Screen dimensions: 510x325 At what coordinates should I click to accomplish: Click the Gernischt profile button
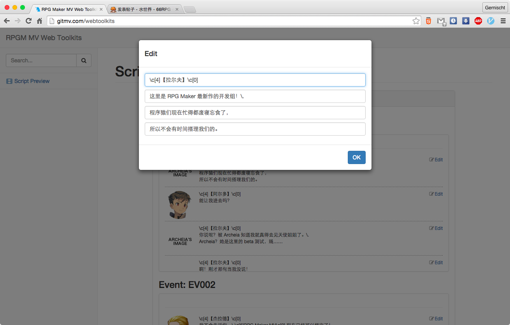pyautogui.click(x=495, y=7)
